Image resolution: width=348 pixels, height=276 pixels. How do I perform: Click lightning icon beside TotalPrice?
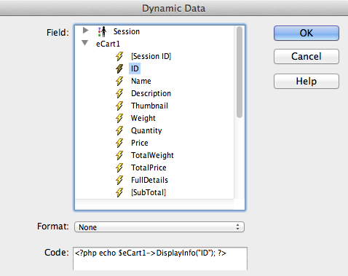pyautogui.click(x=119, y=167)
